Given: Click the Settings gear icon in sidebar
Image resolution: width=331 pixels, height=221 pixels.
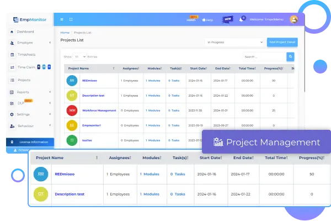Looking at the screenshot, I should (12, 114).
